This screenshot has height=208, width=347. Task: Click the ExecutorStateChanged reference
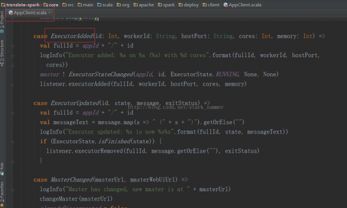tap(101, 75)
